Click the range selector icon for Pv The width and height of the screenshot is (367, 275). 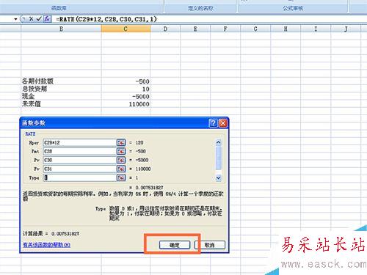(x=121, y=160)
